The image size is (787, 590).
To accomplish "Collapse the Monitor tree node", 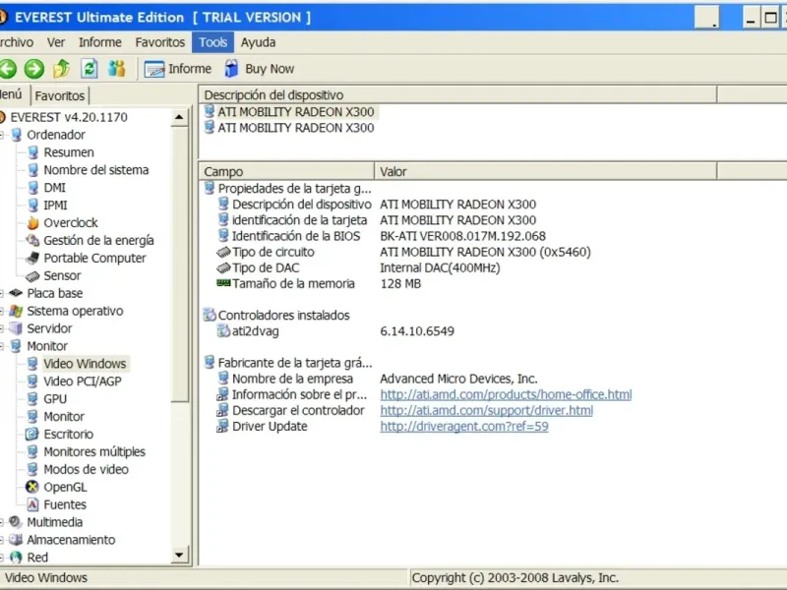I will click(x=2, y=346).
